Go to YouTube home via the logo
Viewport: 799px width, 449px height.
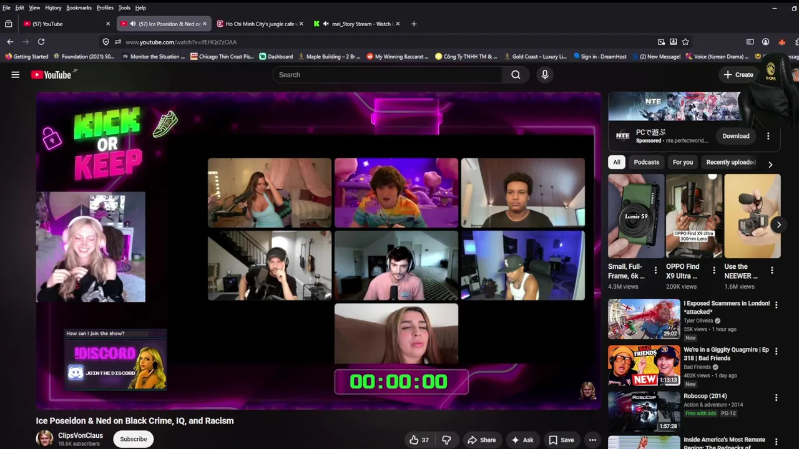[51, 75]
